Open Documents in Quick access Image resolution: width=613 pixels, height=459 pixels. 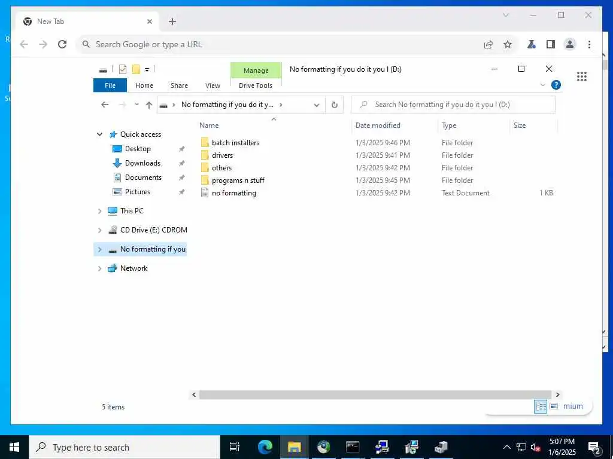coord(143,178)
